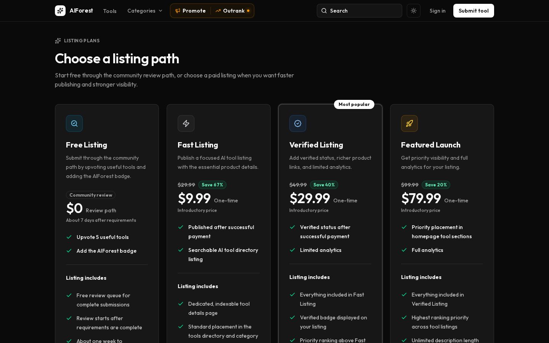Select the Verified Listing heading
Screen dimensions: 549x343
pos(316,145)
